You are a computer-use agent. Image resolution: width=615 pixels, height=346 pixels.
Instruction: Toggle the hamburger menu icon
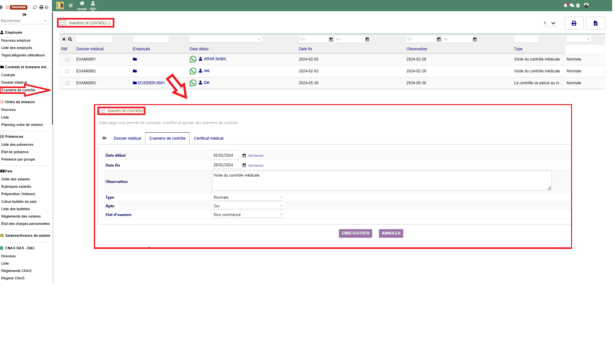point(71,5)
